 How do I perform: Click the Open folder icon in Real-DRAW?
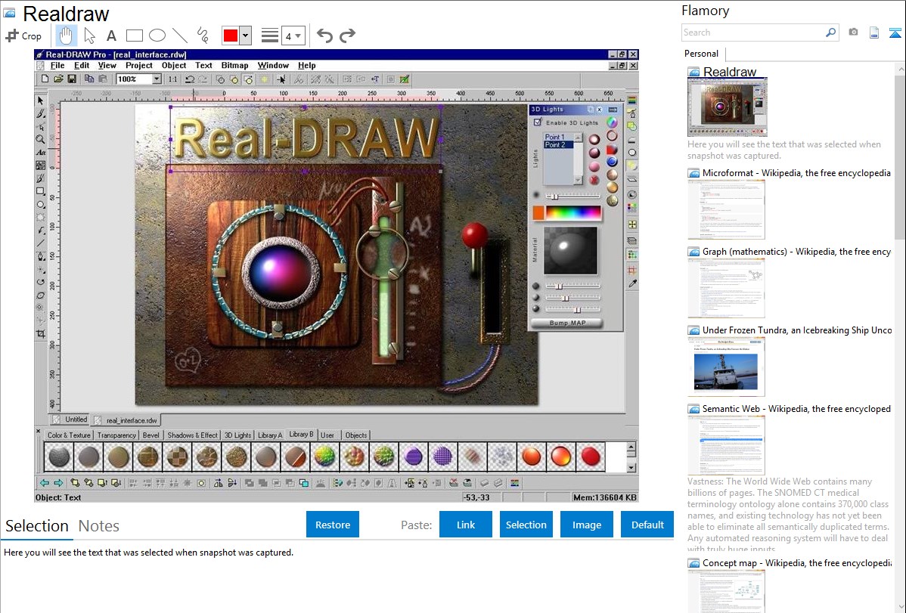coord(58,79)
